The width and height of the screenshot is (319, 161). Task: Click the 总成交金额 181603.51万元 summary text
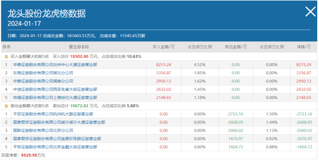coord(69,36)
